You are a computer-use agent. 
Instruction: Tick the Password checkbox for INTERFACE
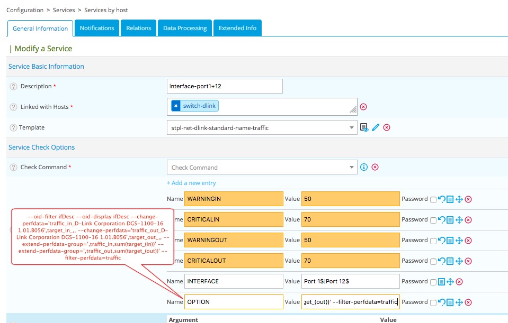(x=433, y=282)
